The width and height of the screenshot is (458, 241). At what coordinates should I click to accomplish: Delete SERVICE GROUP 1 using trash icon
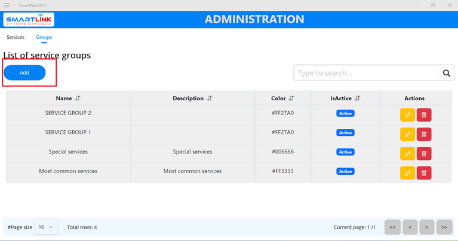point(424,134)
